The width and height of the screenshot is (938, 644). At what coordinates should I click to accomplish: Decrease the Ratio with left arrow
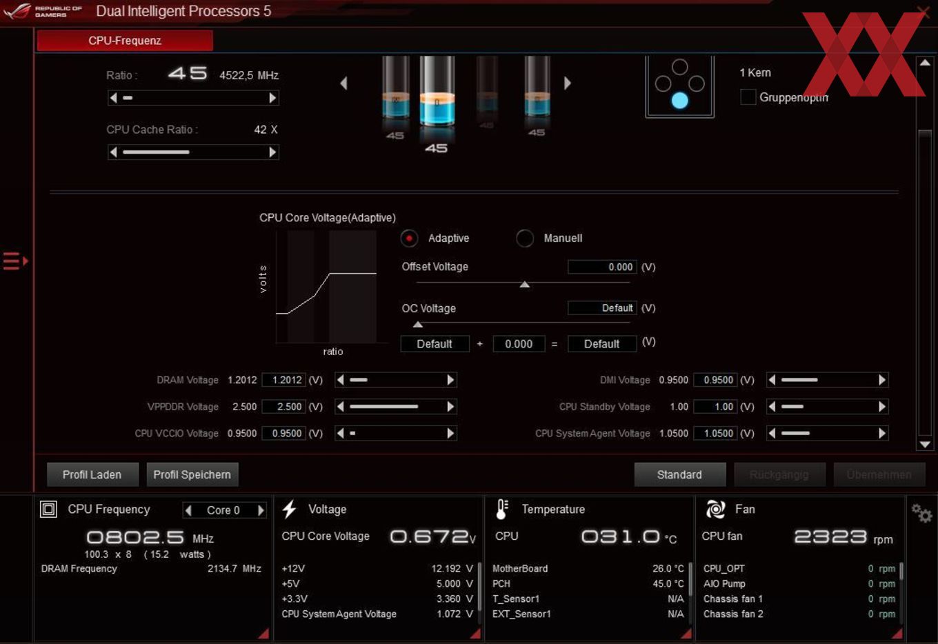click(113, 98)
